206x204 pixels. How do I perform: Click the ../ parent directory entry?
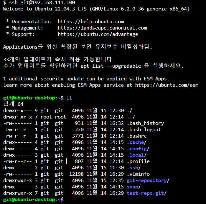(131, 117)
